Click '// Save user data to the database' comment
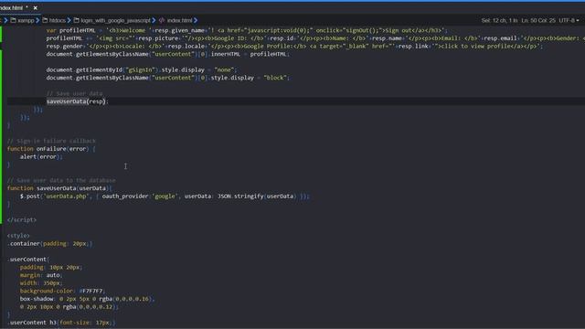 [61, 181]
